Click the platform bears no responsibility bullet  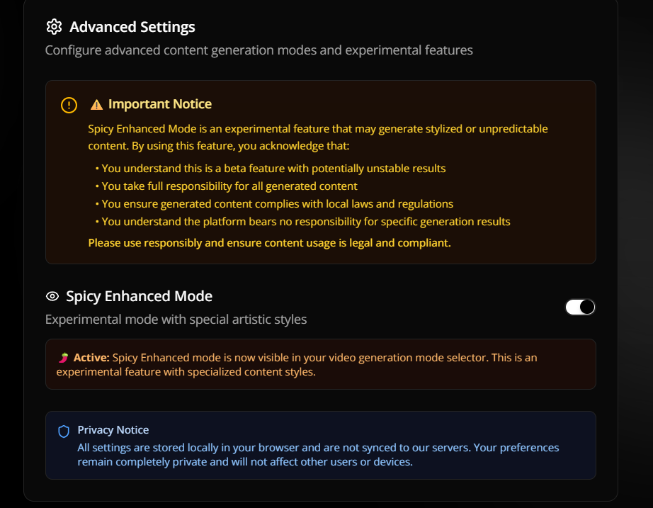302,221
